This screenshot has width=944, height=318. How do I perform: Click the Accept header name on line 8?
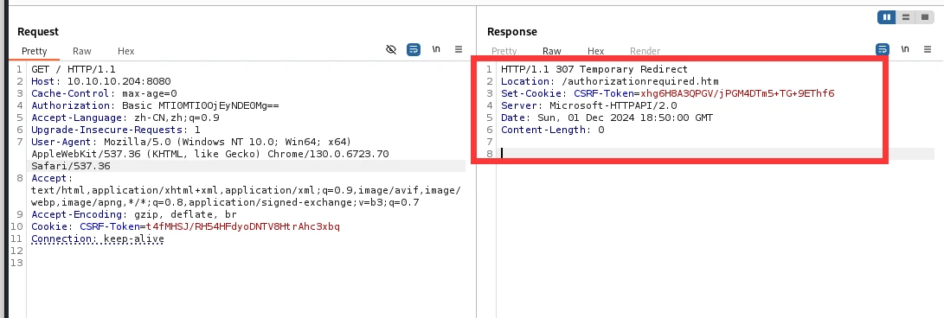pos(50,178)
